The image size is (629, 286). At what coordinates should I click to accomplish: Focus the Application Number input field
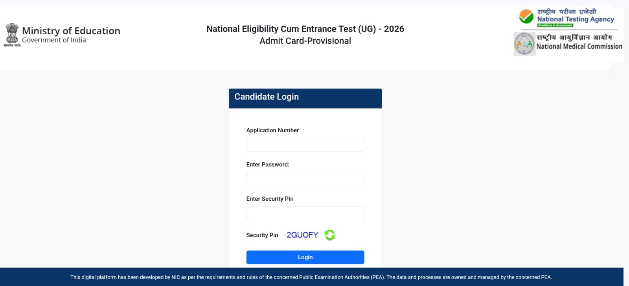[x=305, y=145]
